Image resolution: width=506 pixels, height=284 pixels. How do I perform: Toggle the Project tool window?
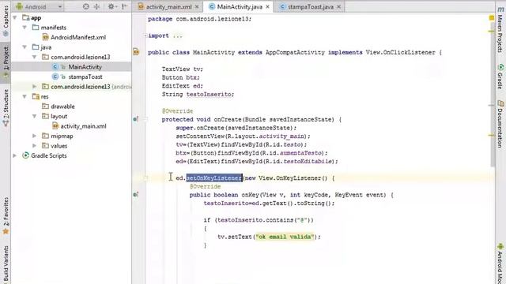coord(6,62)
